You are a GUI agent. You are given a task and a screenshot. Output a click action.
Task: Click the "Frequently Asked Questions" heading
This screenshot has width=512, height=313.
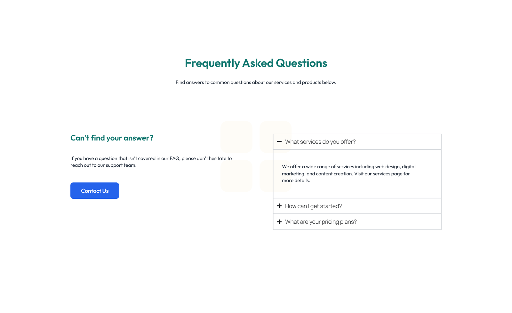[x=256, y=63]
